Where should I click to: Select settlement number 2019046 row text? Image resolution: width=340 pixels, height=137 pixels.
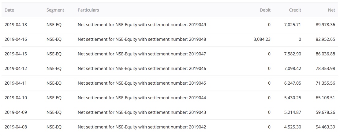coord(142,68)
